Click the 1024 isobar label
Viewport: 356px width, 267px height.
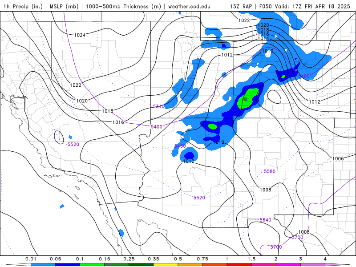(x=80, y=35)
